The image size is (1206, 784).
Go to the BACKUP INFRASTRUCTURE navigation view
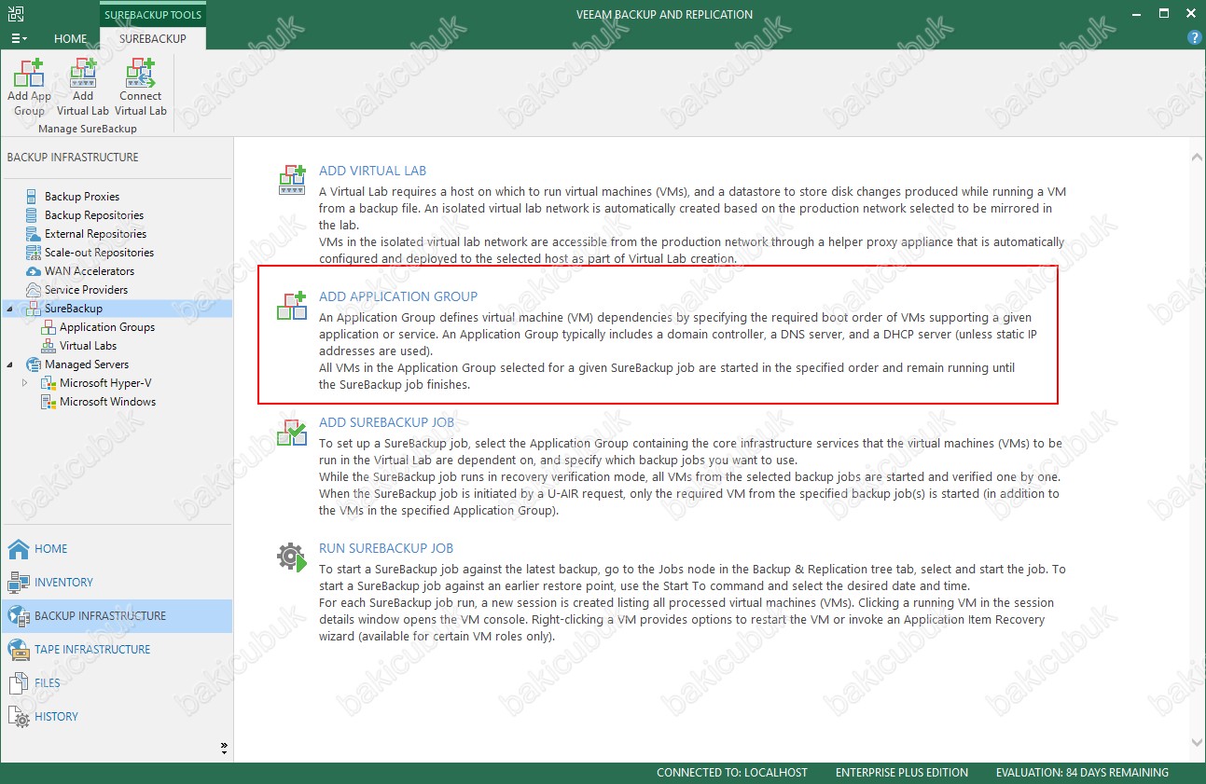[x=117, y=616]
